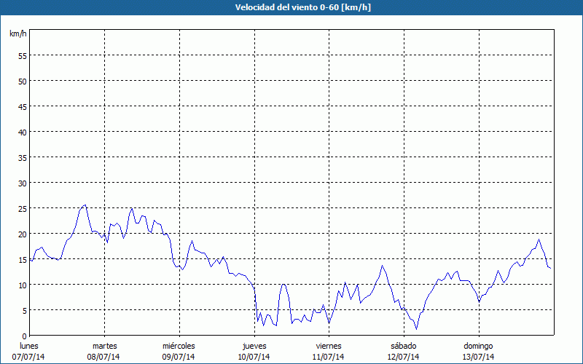Click the highest wind peak on Monday
The width and height of the screenshot is (583, 364).
coord(85,205)
